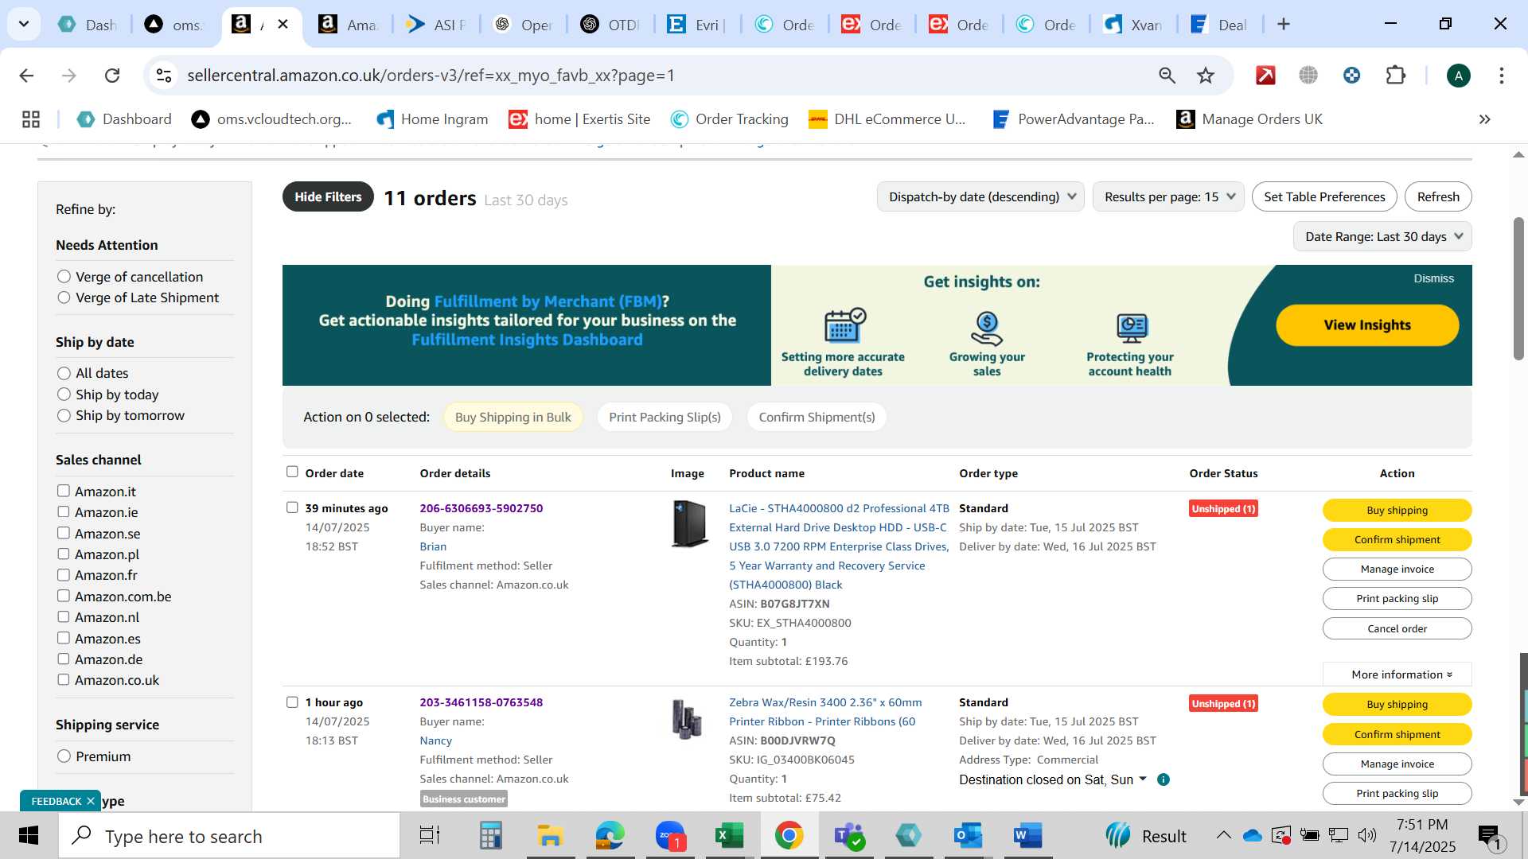Image resolution: width=1528 pixels, height=859 pixels.
Task: Open Excel from the taskbar
Action: [729, 836]
